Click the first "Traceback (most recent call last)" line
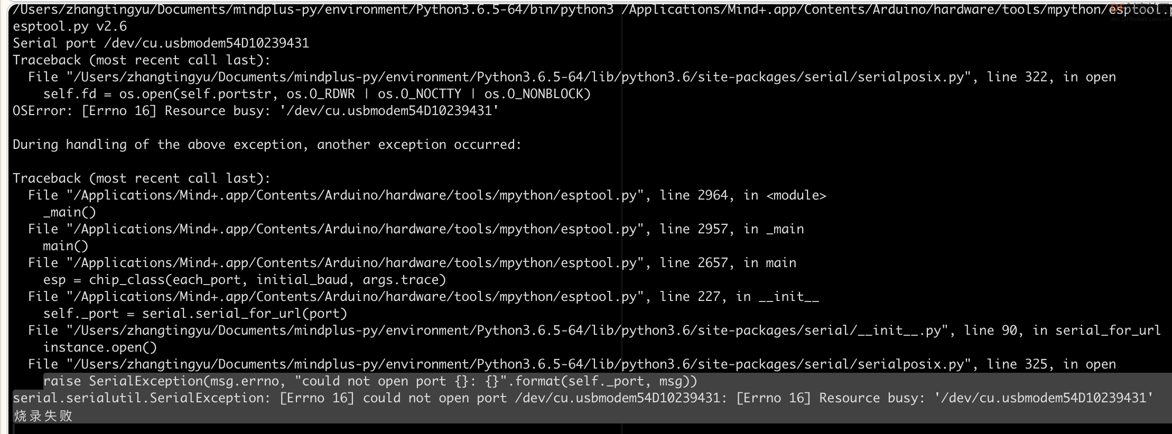This screenshot has height=434, width=1172. point(142,60)
